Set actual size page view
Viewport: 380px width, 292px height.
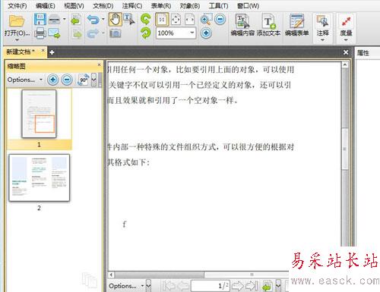[162, 20]
